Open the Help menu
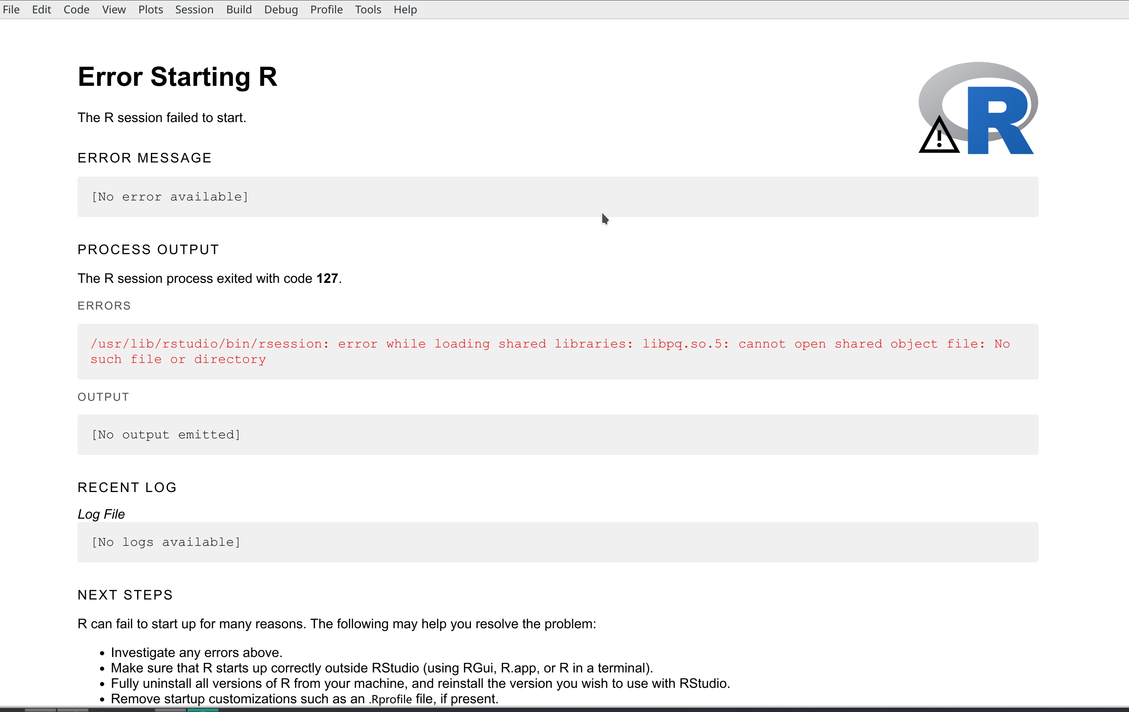Screen dimensions: 1129x712 (x=405, y=10)
